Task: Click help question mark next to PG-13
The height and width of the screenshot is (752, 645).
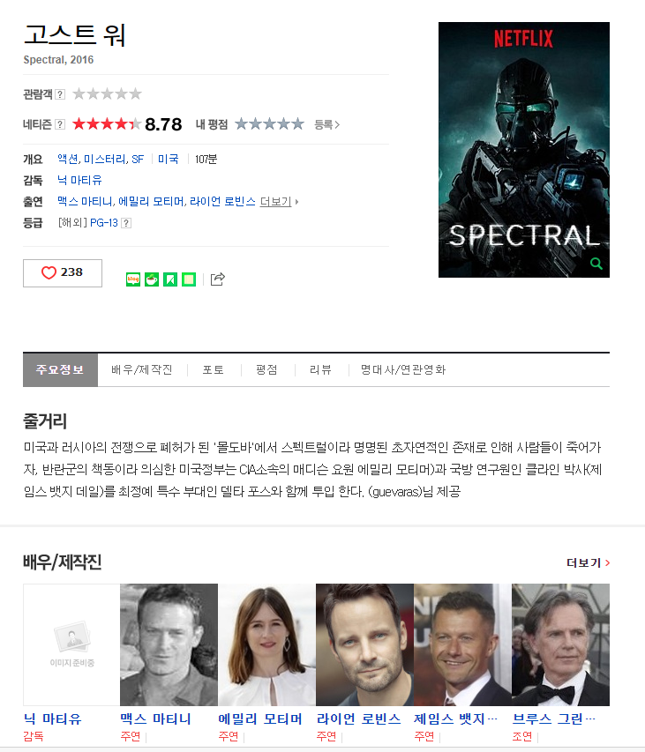Action: pyautogui.click(x=126, y=223)
